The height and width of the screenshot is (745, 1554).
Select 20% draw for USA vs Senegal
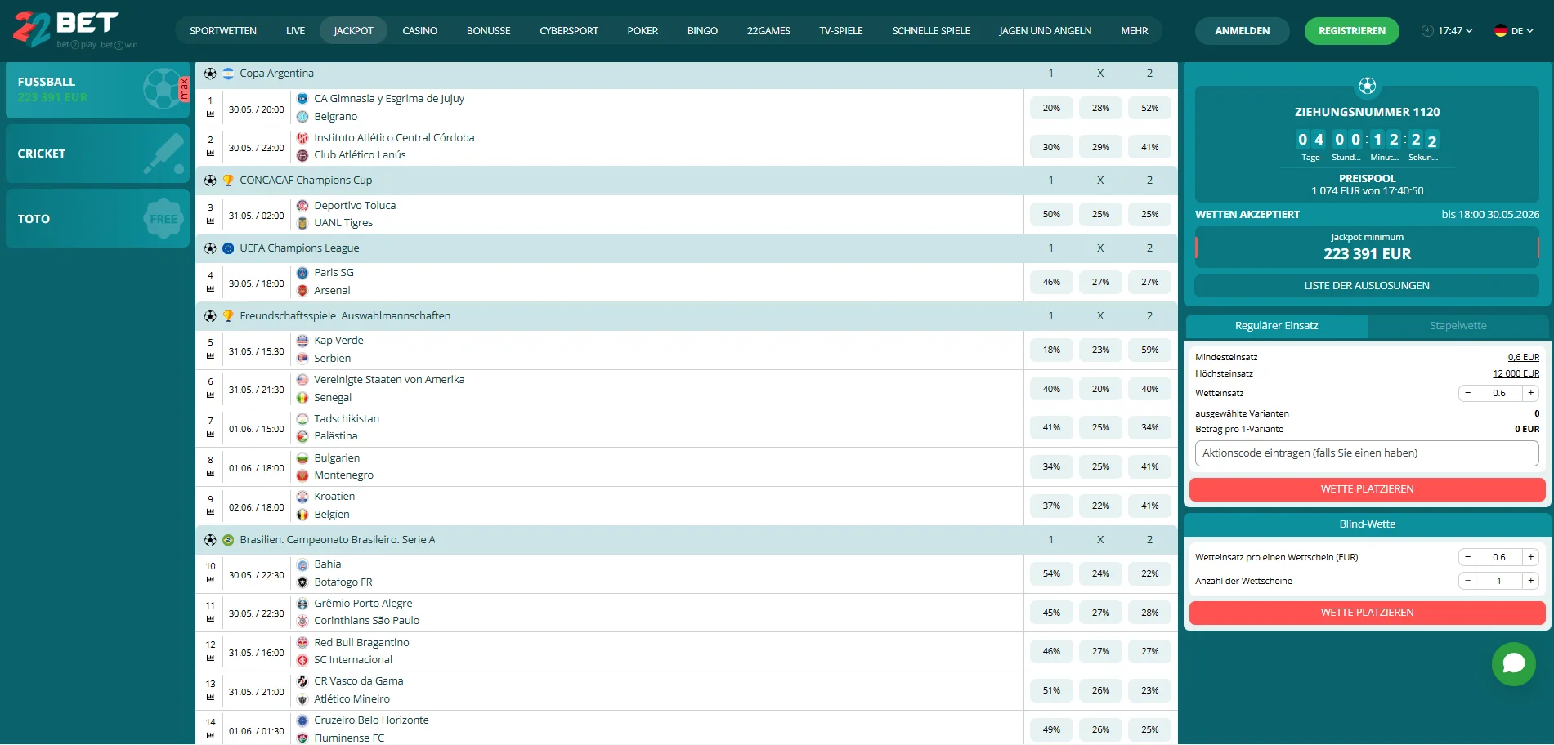point(1100,389)
